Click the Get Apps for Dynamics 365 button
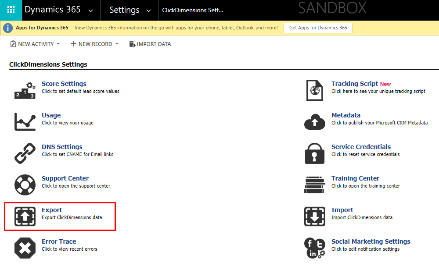 pos(318,28)
